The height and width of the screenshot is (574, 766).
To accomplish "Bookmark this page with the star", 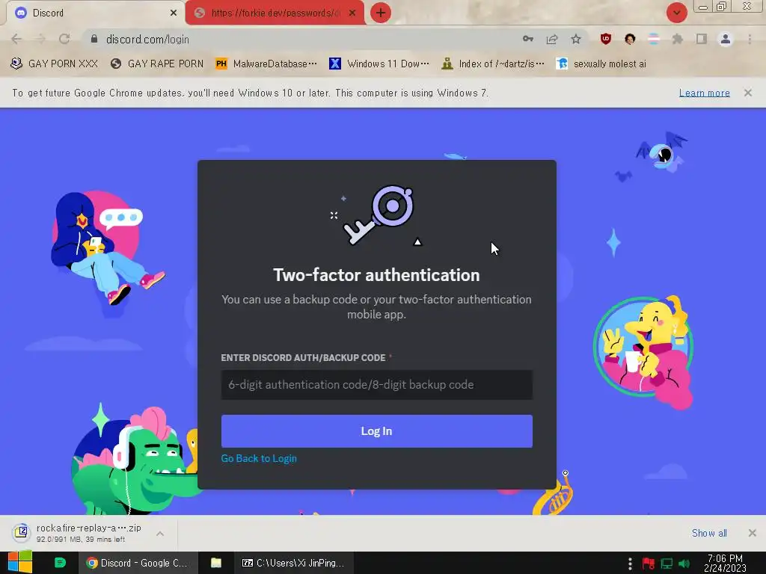I will (576, 39).
